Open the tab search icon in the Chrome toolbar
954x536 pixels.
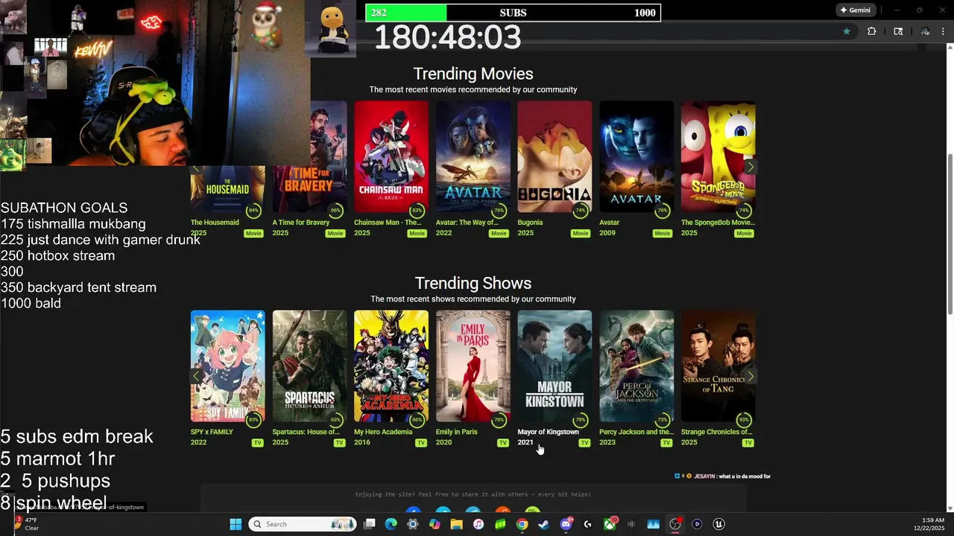pyautogui.click(x=898, y=31)
